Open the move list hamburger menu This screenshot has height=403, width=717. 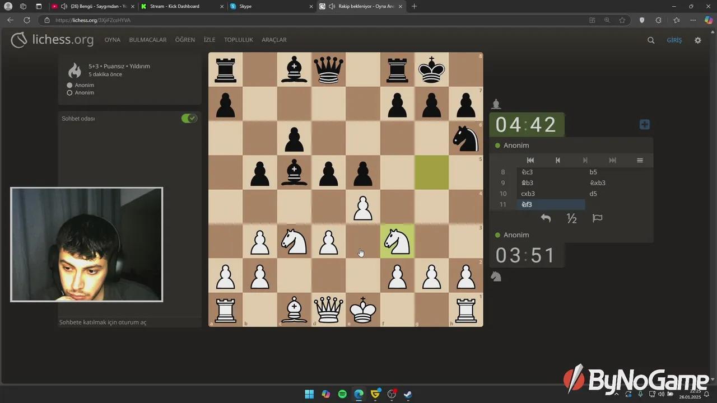tap(640, 160)
